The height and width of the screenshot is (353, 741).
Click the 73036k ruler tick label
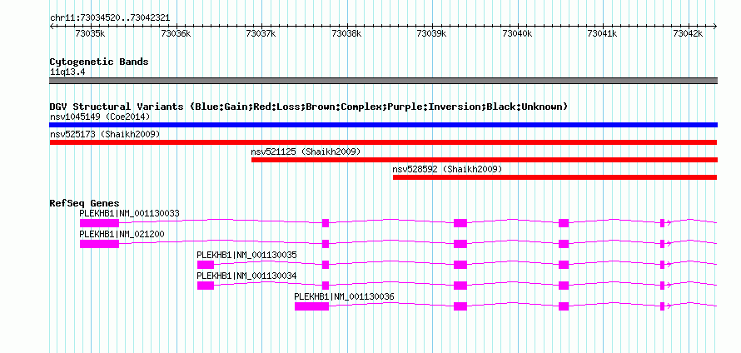coord(176,33)
